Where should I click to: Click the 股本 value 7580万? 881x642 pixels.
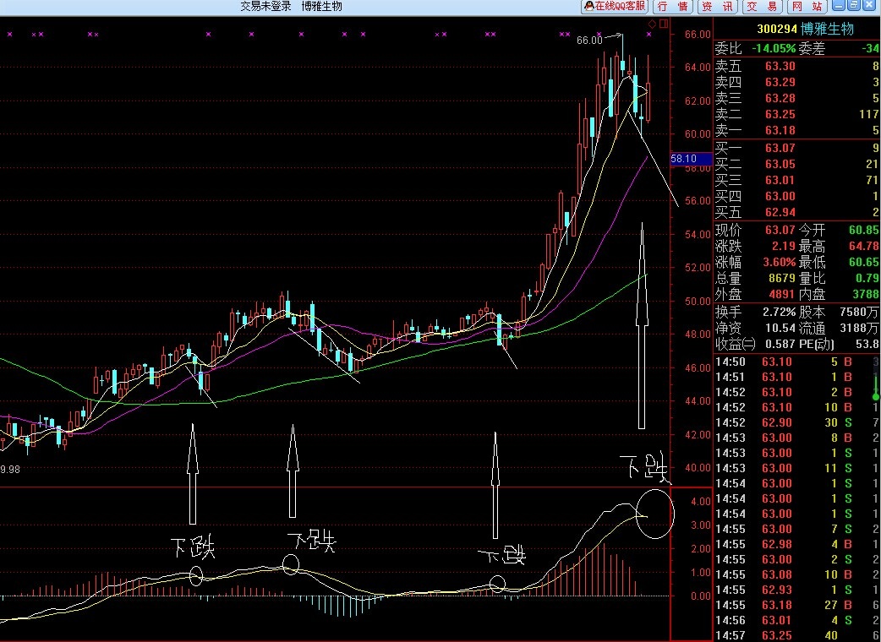point(860,312)
